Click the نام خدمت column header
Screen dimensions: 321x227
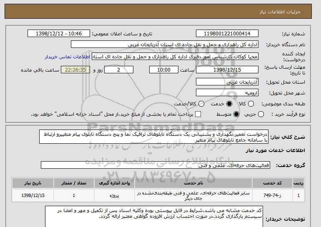coord(193,183)
